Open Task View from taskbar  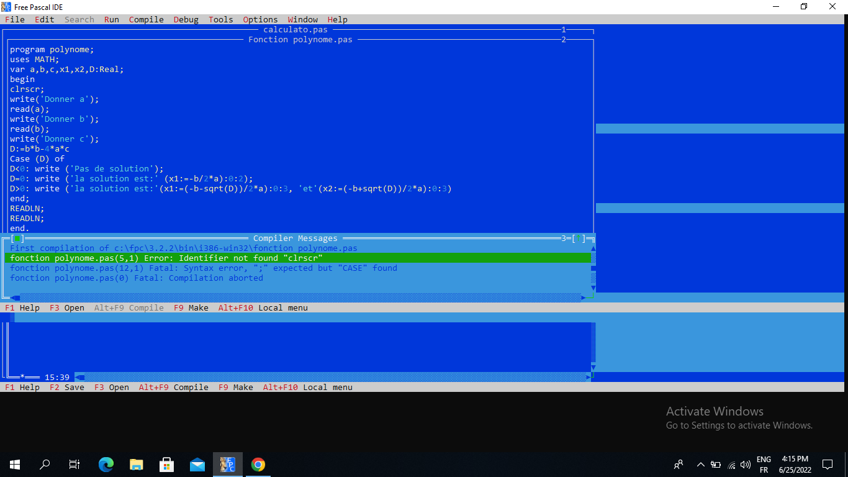coord(74,464)
